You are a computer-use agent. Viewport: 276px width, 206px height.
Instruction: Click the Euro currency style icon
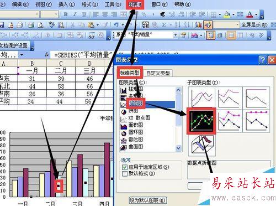(x=163, y=14)
